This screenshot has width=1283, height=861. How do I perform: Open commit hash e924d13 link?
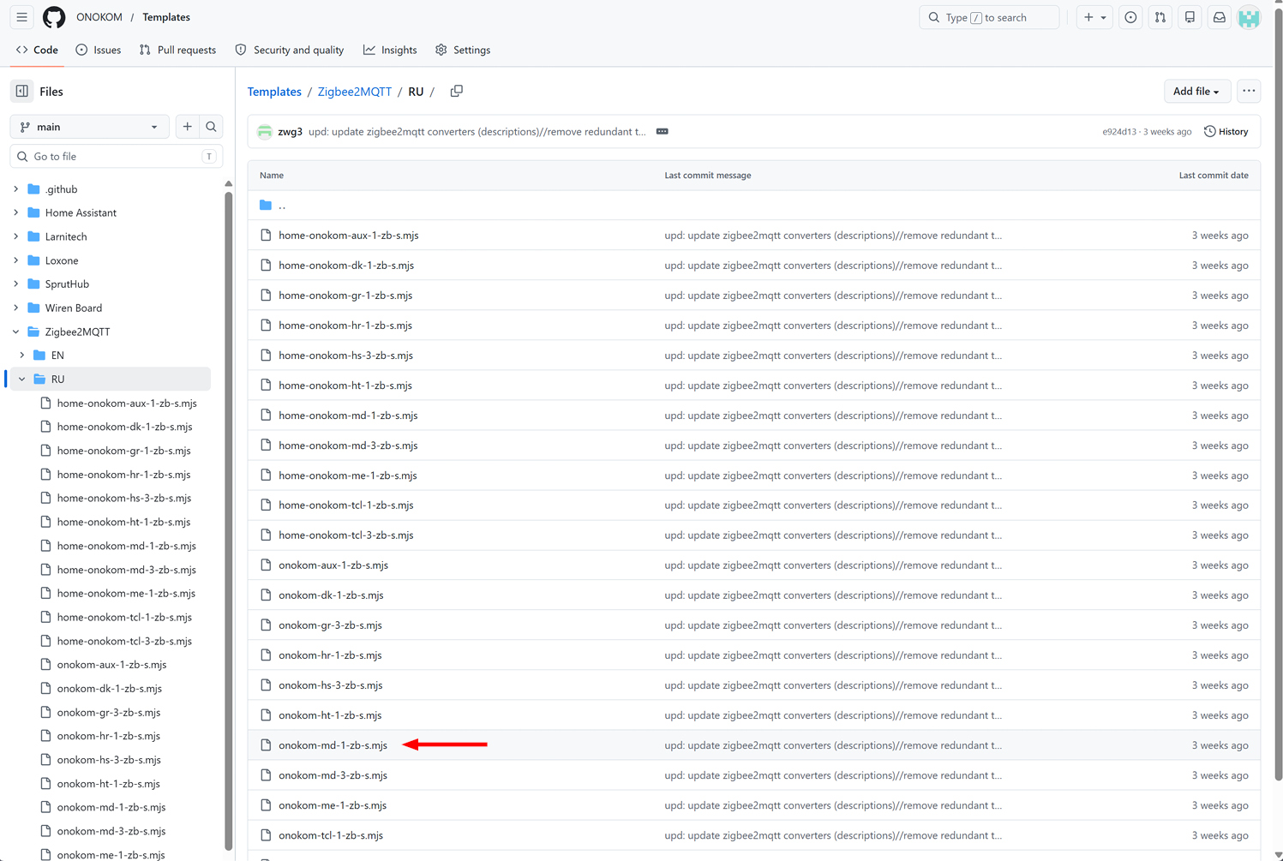point(1119,132)
